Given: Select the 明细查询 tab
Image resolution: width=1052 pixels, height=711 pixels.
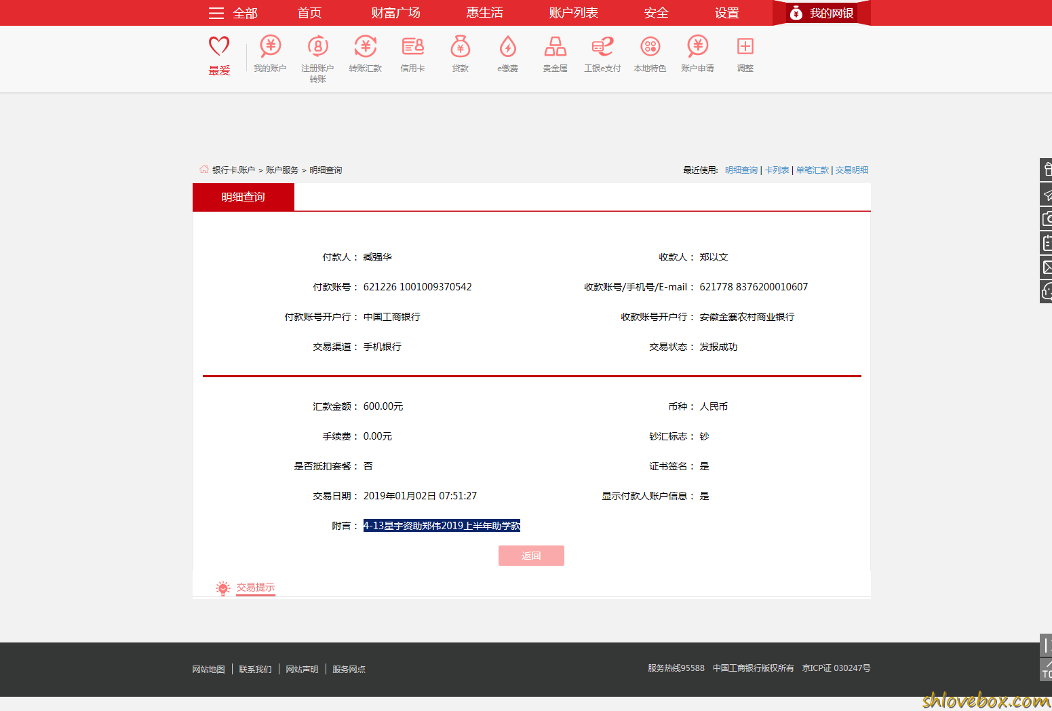Looking at the screenshot, I should (x=243, y=197).
